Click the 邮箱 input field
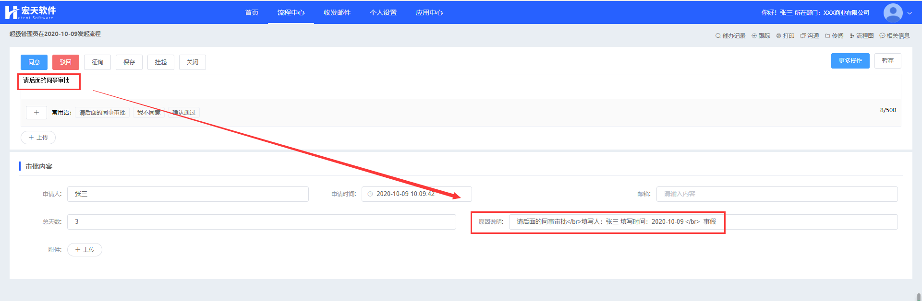Screen dimensions: 922x301 pyautogui.click(x=776, y=194)
